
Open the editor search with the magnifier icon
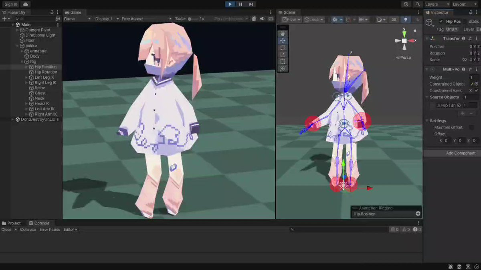click(417, 4)
